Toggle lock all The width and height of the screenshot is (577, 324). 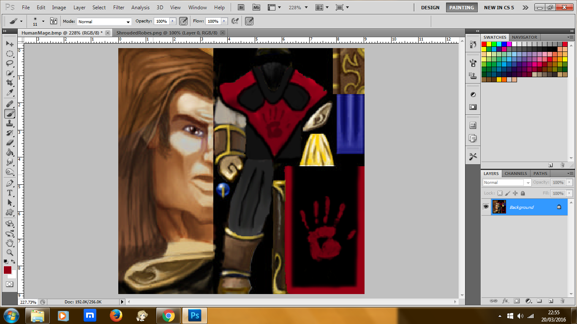pyautogui.click(x=523, y=193)
